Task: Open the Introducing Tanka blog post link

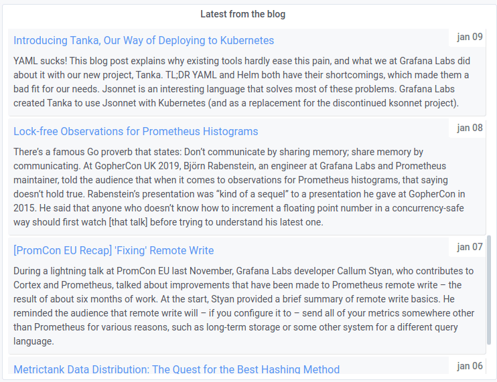Action: [x=143, y=40]
